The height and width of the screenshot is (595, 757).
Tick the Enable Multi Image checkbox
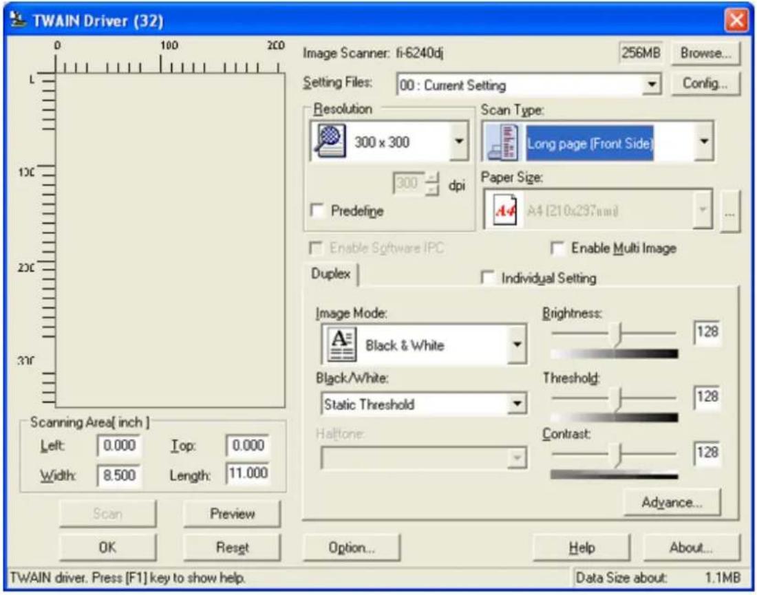click(557, 248)
